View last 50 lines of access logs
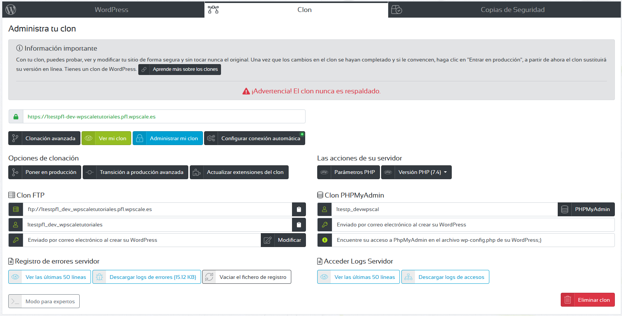Screen dimensions: 622x316 [x=359, y=277]
